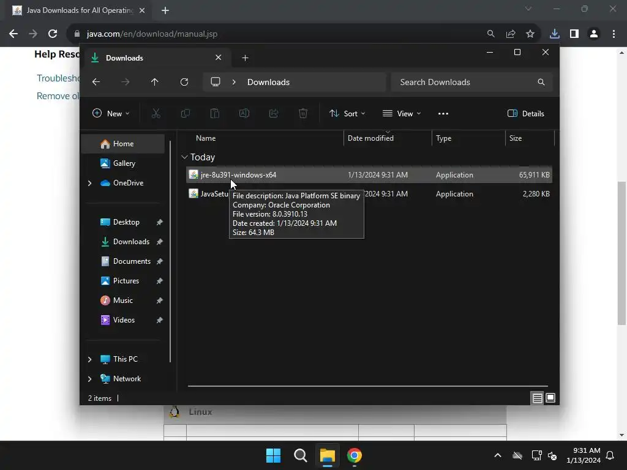Viewport: 627px width, 470px height.
Task: Add a new File Explorer tab
Action: pos(245,58)
